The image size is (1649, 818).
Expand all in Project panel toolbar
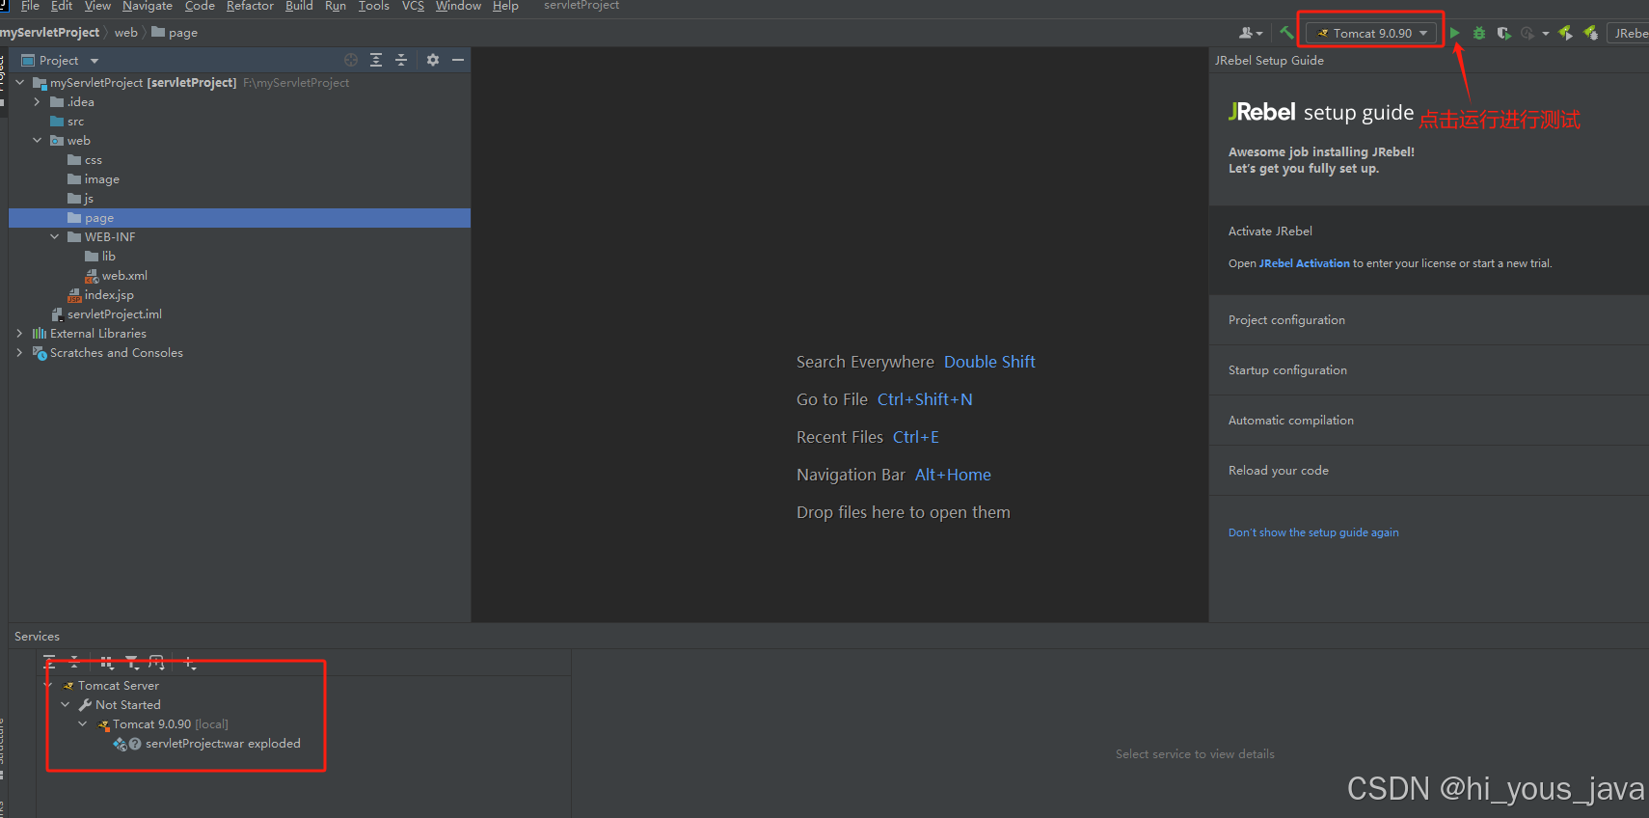(376, 60)
